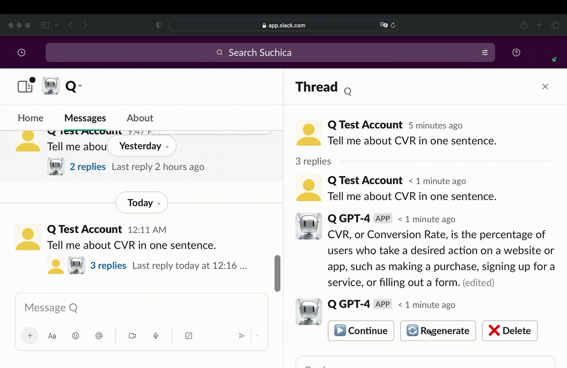Viewport: 567px width, 368px height.
Task: Click the plus attachment button
Action: 30,336
